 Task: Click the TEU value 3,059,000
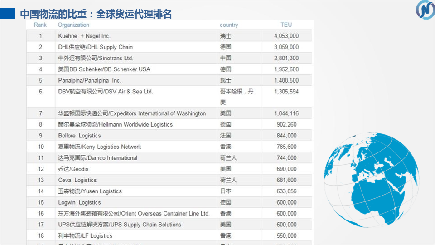pyautogui.click(x=286, y=47)
